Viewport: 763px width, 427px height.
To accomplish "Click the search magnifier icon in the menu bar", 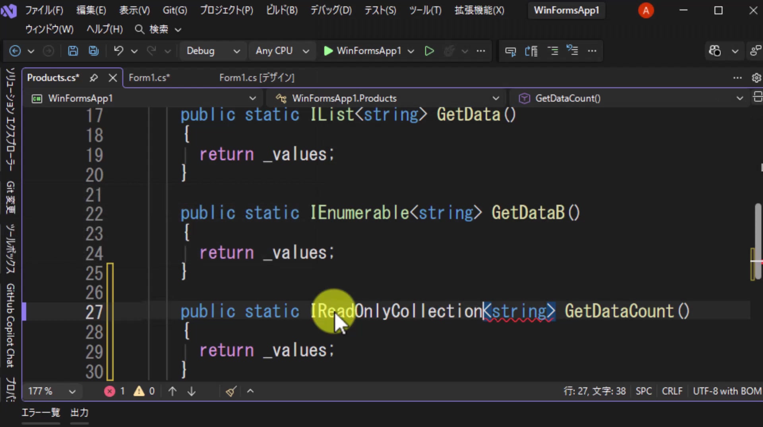I will 139,29.
